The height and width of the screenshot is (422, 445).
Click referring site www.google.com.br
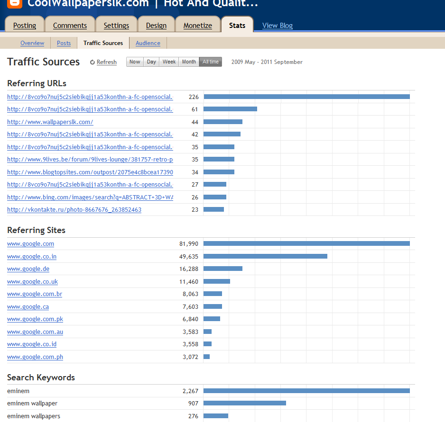[35, 294]
